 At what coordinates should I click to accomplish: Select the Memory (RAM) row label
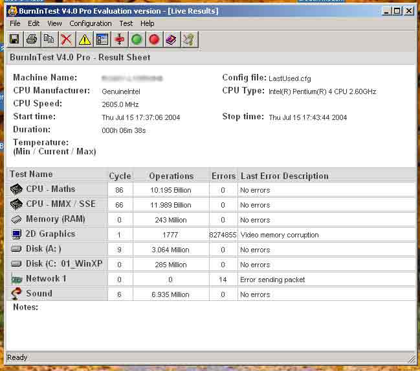click(56, 219)
